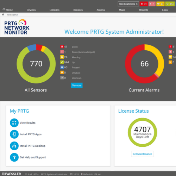
Task: Click the 'Down (Acknowledged)' legend label
Action: pos(83,52)
